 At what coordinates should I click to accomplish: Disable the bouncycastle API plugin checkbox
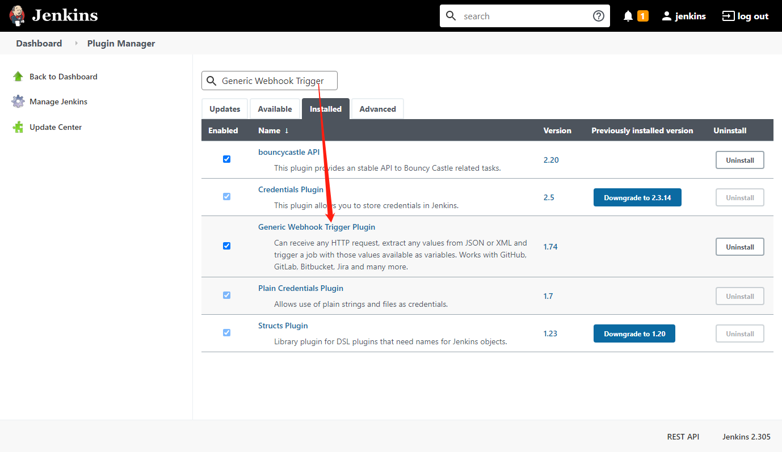click(226, 159)
